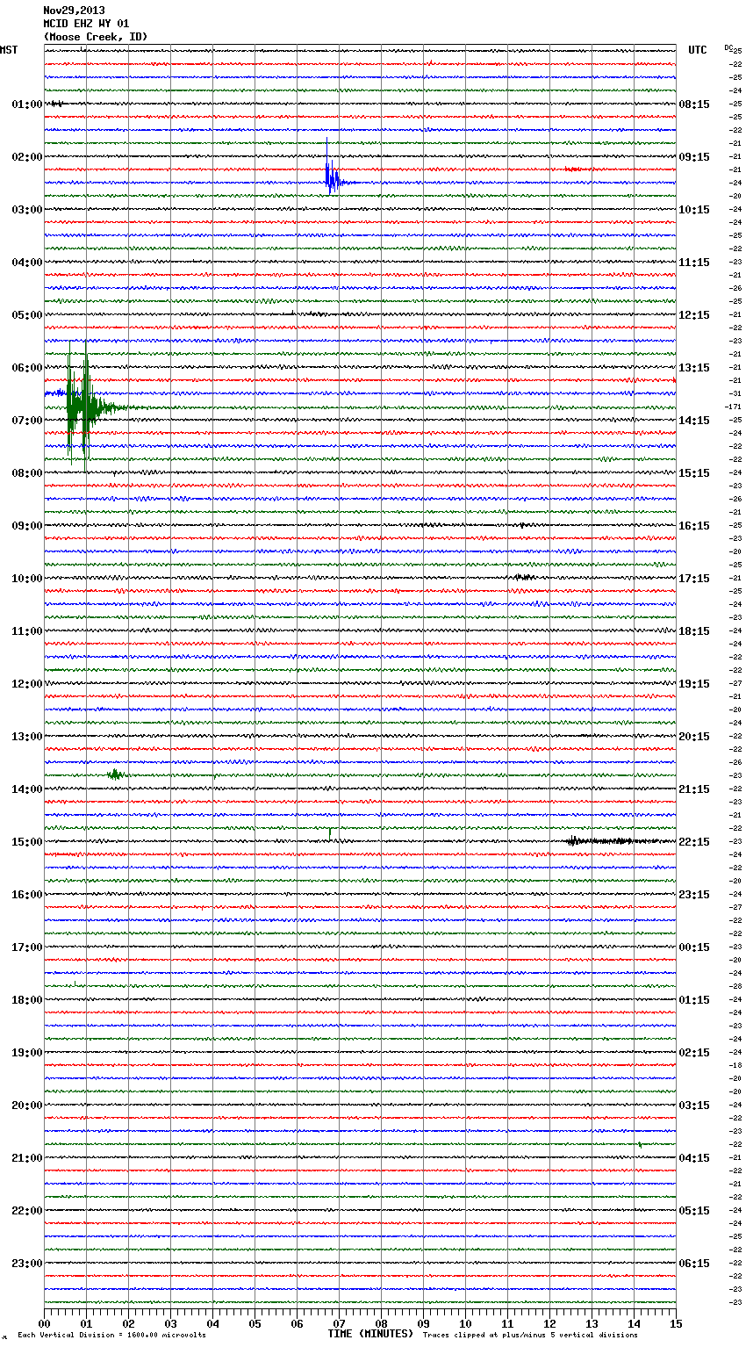Click the '09:00' MST hour label
Viewport: 746px width, 1347px height.
coord(27,526)
